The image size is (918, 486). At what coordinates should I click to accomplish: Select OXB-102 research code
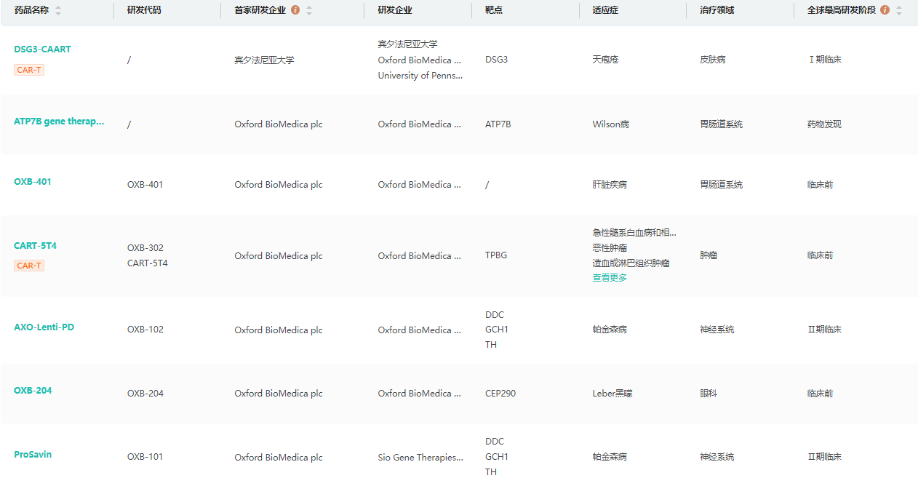point(145,330)
